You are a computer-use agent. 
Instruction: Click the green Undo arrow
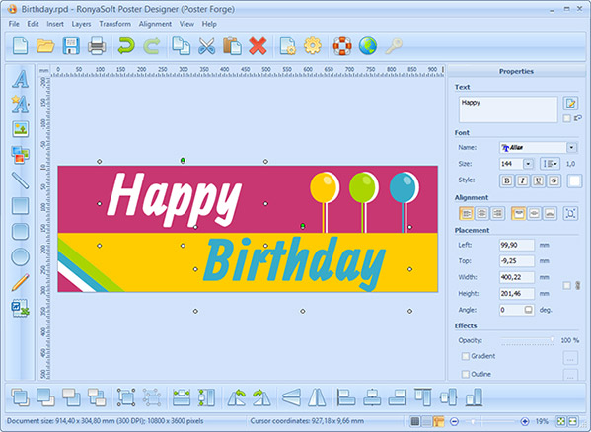(126, 46)
